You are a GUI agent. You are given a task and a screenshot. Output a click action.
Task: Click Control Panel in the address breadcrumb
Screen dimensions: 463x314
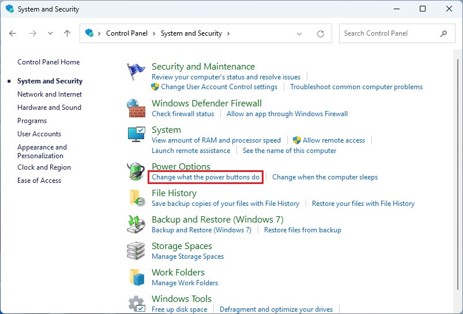pyautogui.click(x=127, y=33)
